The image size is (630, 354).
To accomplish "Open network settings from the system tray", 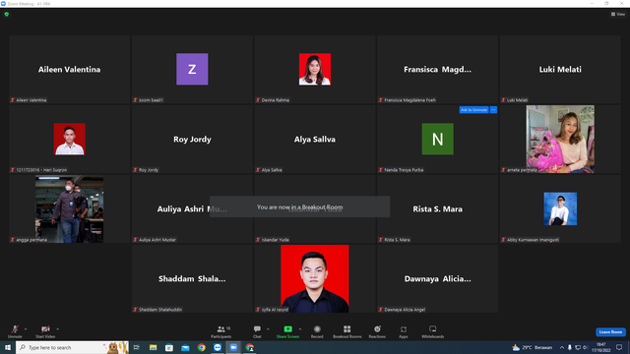I will (x=578, y=347).
